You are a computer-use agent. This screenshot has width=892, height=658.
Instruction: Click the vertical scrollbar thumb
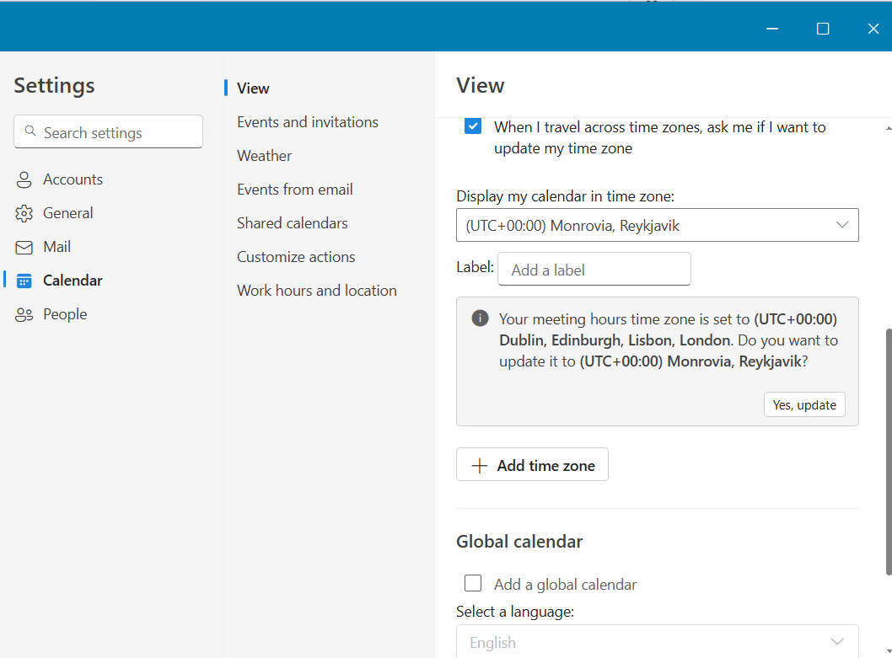pyautogui.click(x=888, y=451)
